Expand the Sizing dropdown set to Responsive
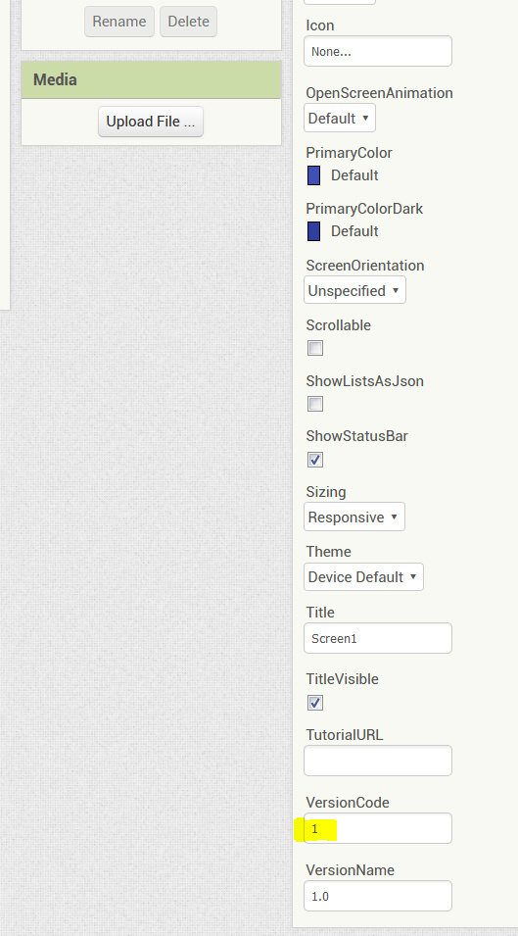Viewport: 518px width, 936px height. pos(354,517)
